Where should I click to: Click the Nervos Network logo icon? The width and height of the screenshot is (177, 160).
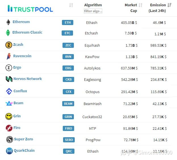click(9, 79)
